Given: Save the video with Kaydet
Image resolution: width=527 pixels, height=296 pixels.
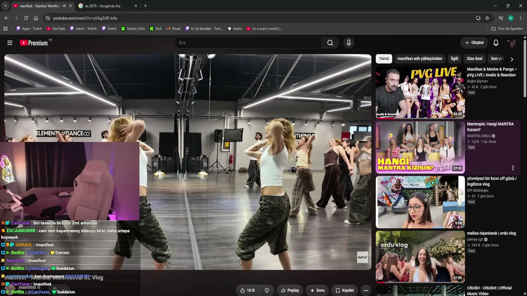Looking at the screenshot, I should click(x=345, y=290).
